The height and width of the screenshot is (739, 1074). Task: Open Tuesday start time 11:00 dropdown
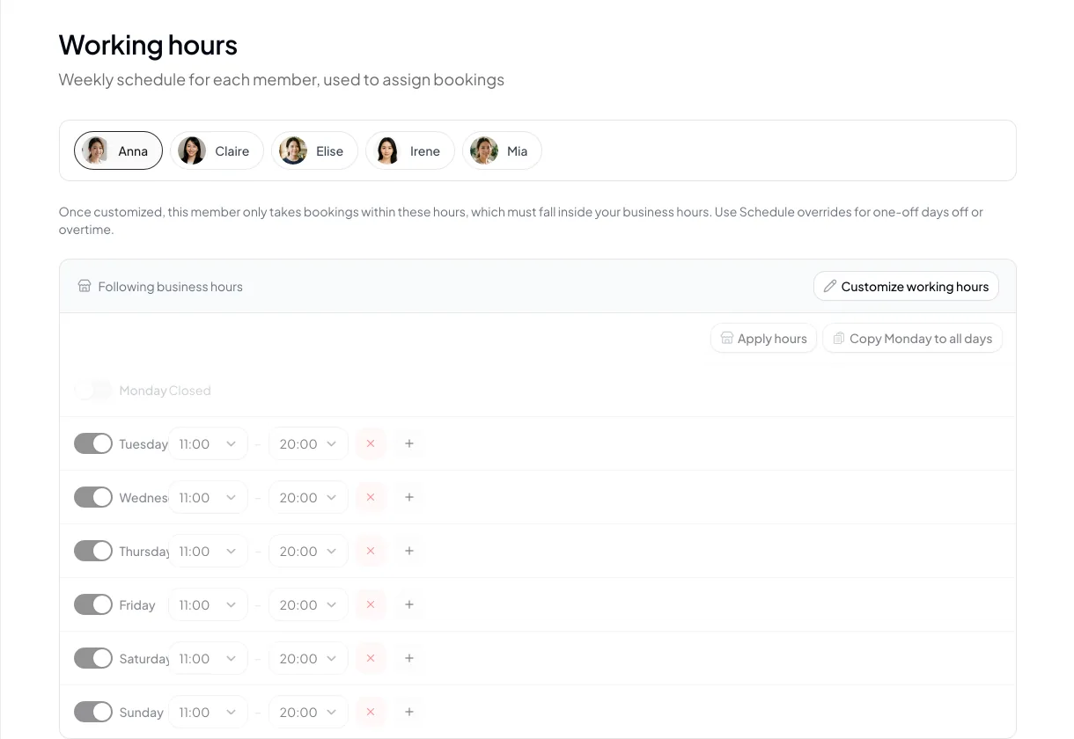click(208, 443)
